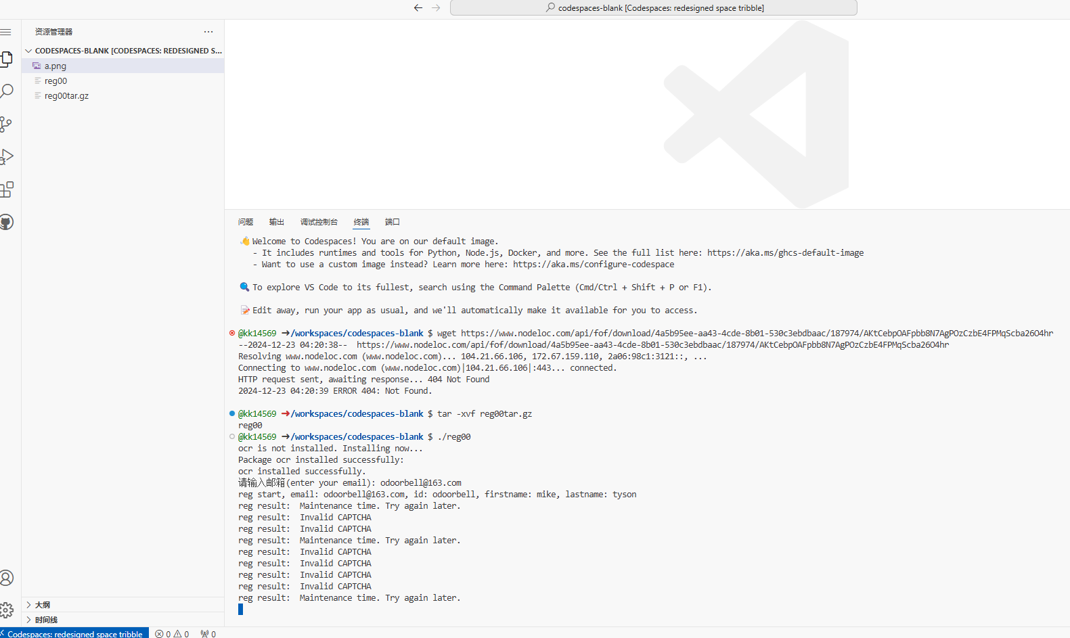Click the terminal cursor input line
Viewport: 1070px width, 638px height.
[240, 610]
